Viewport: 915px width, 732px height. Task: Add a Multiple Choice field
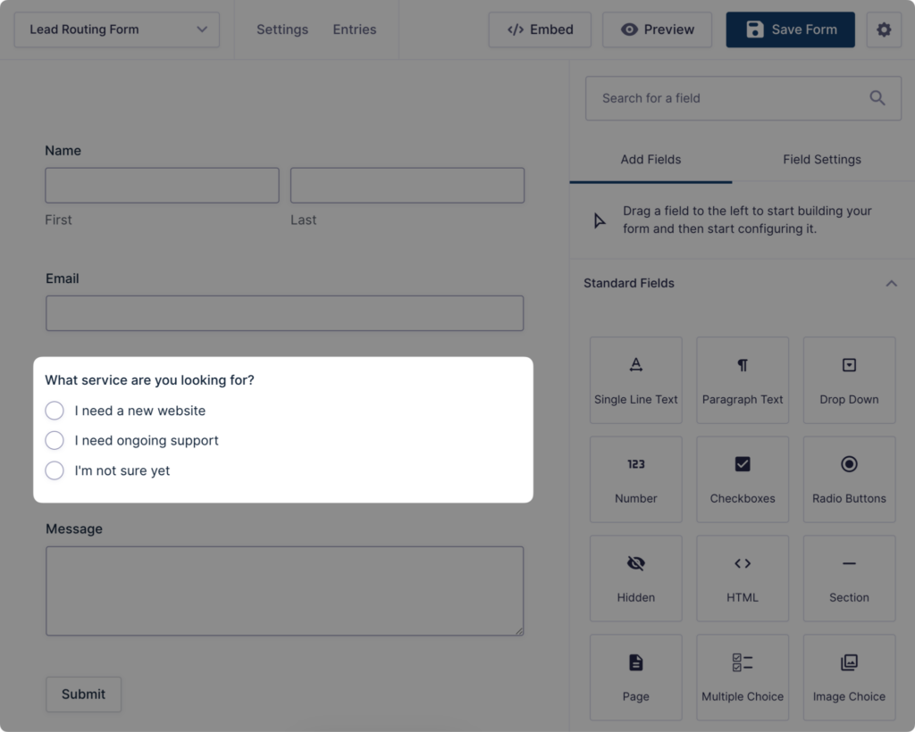tap(743, 678)
